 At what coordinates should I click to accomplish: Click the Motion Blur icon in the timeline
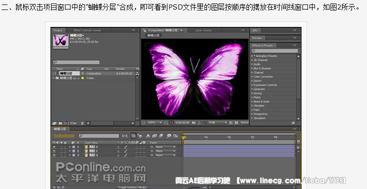click(x=161, y=136)
